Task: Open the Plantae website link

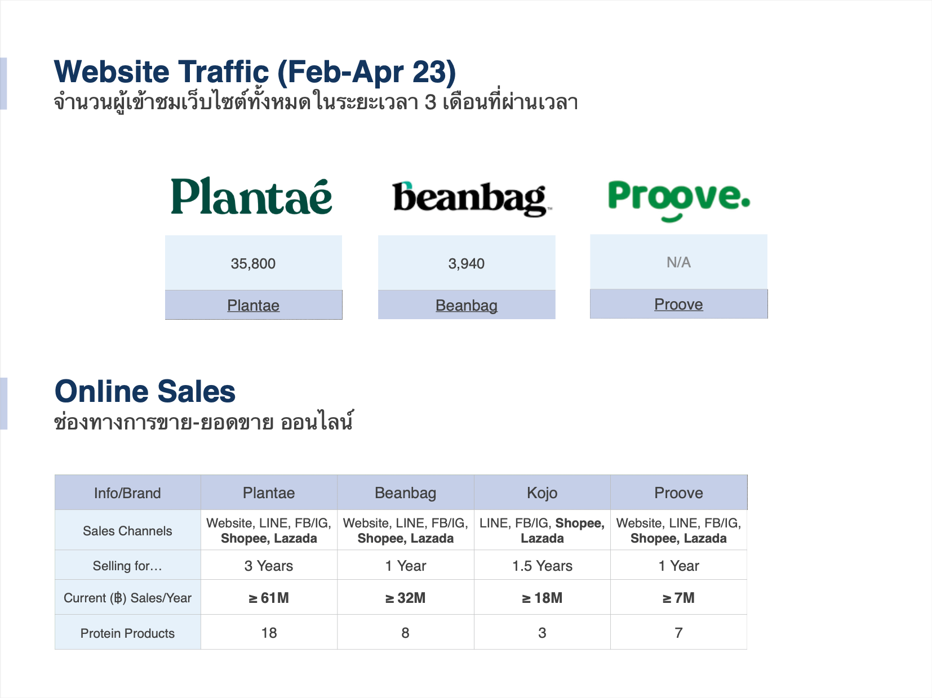Action: [x=253, y=305]
